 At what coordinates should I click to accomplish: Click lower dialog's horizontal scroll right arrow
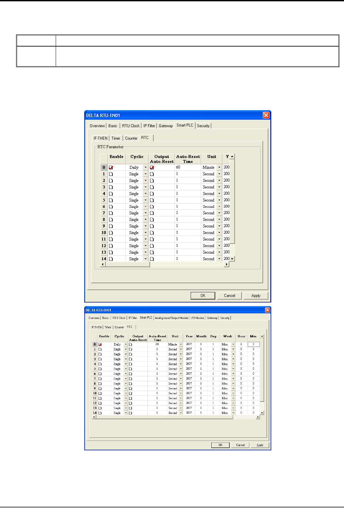(258, 417)
